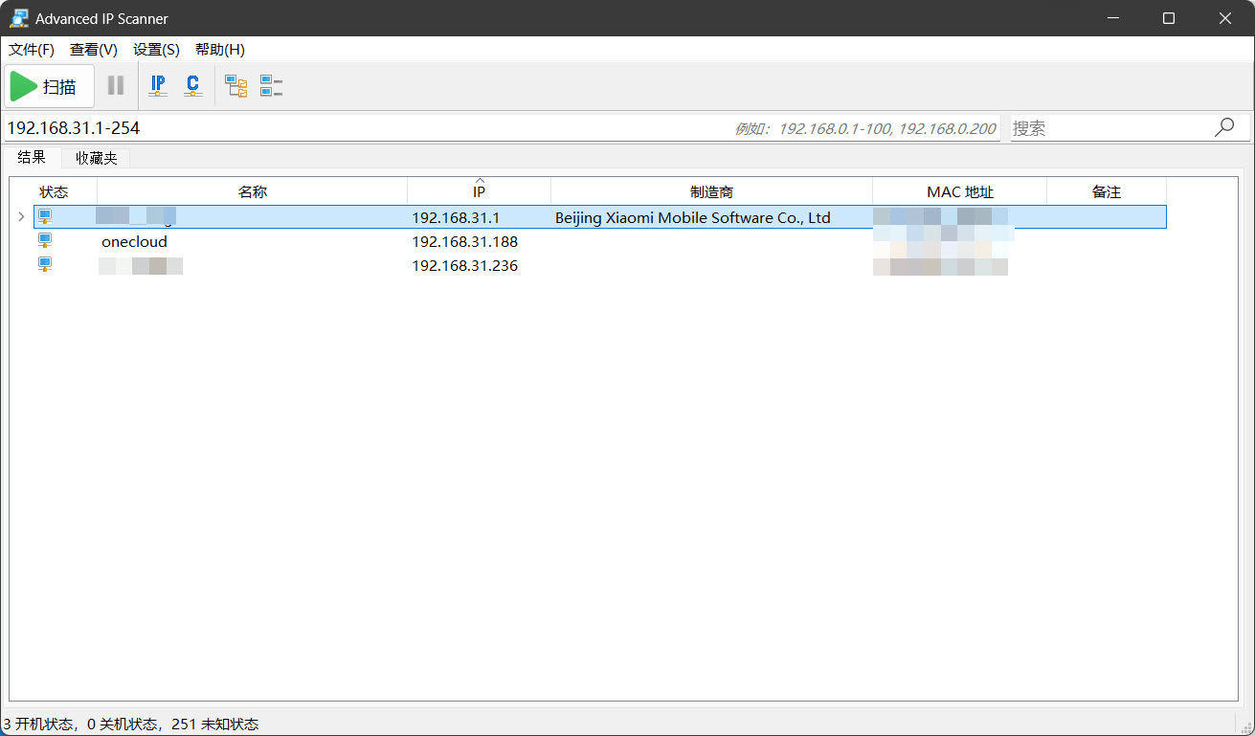Screen dimensions: 1255x736
Task: Start the network scan with 扫描 button
Action: click(x=50, y=86)
